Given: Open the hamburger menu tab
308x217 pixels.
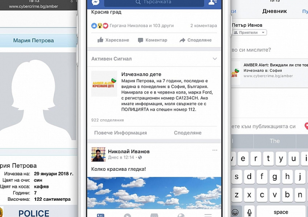Looking at the screenshot, I should [x=208, y=215].
